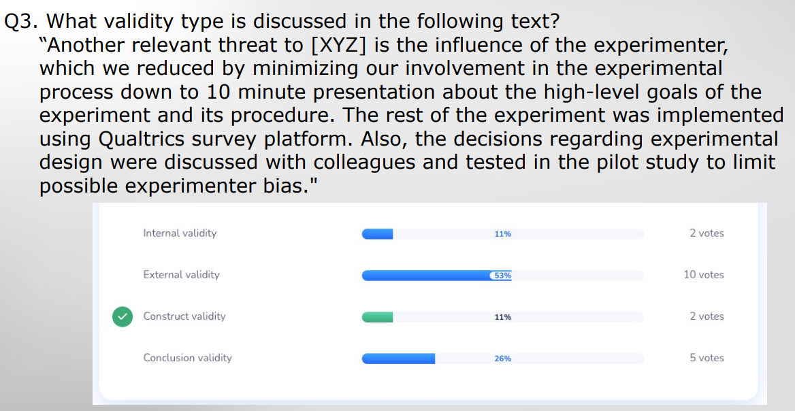Click the Conclusion validity blue result bar
795x411 pixels.
(398, 359)
